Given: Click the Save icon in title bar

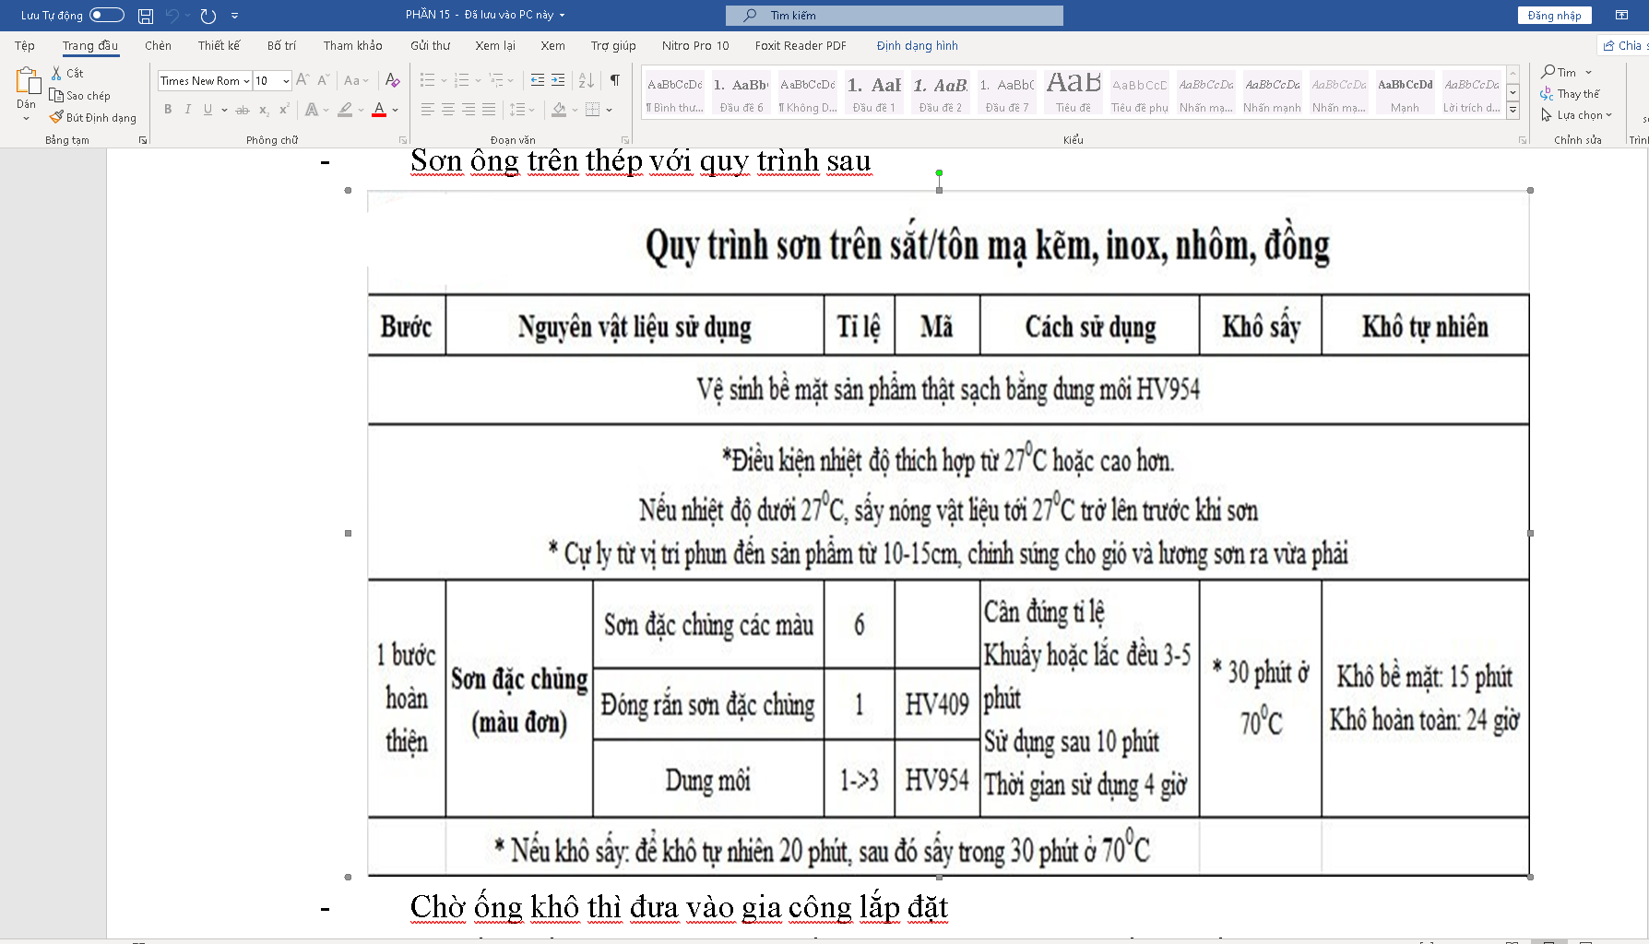Looking at the screenshot, I should pyautogui.click(x=146, y=16).
